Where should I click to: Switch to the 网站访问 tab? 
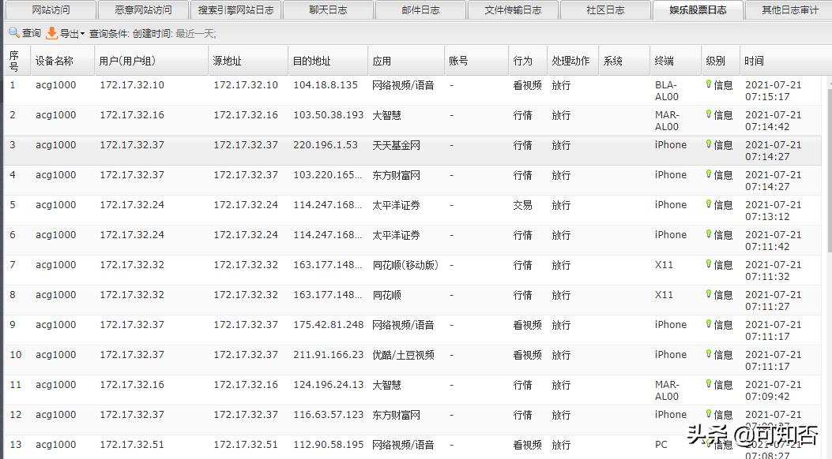point(52,11)
